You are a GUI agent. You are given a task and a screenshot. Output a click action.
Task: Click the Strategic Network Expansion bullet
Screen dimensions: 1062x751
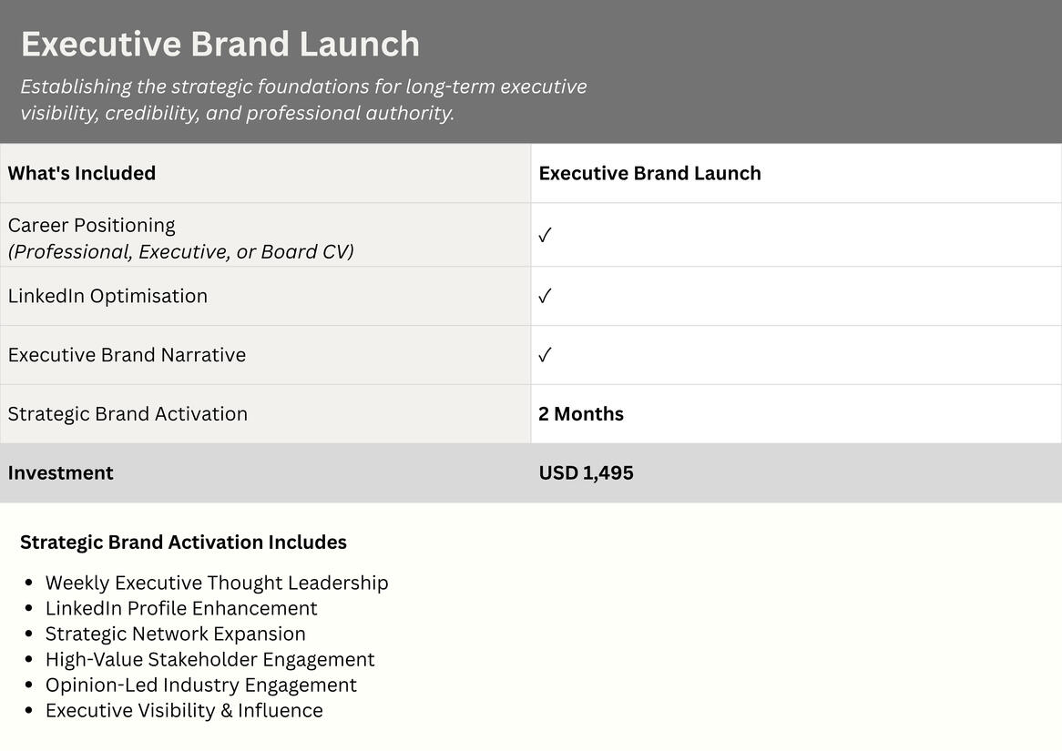pyautogui.click(x=176, y=634)
